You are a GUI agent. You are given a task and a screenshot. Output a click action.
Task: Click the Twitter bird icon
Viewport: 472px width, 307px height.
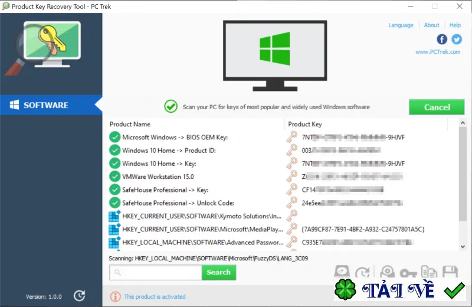coord(456,39)
